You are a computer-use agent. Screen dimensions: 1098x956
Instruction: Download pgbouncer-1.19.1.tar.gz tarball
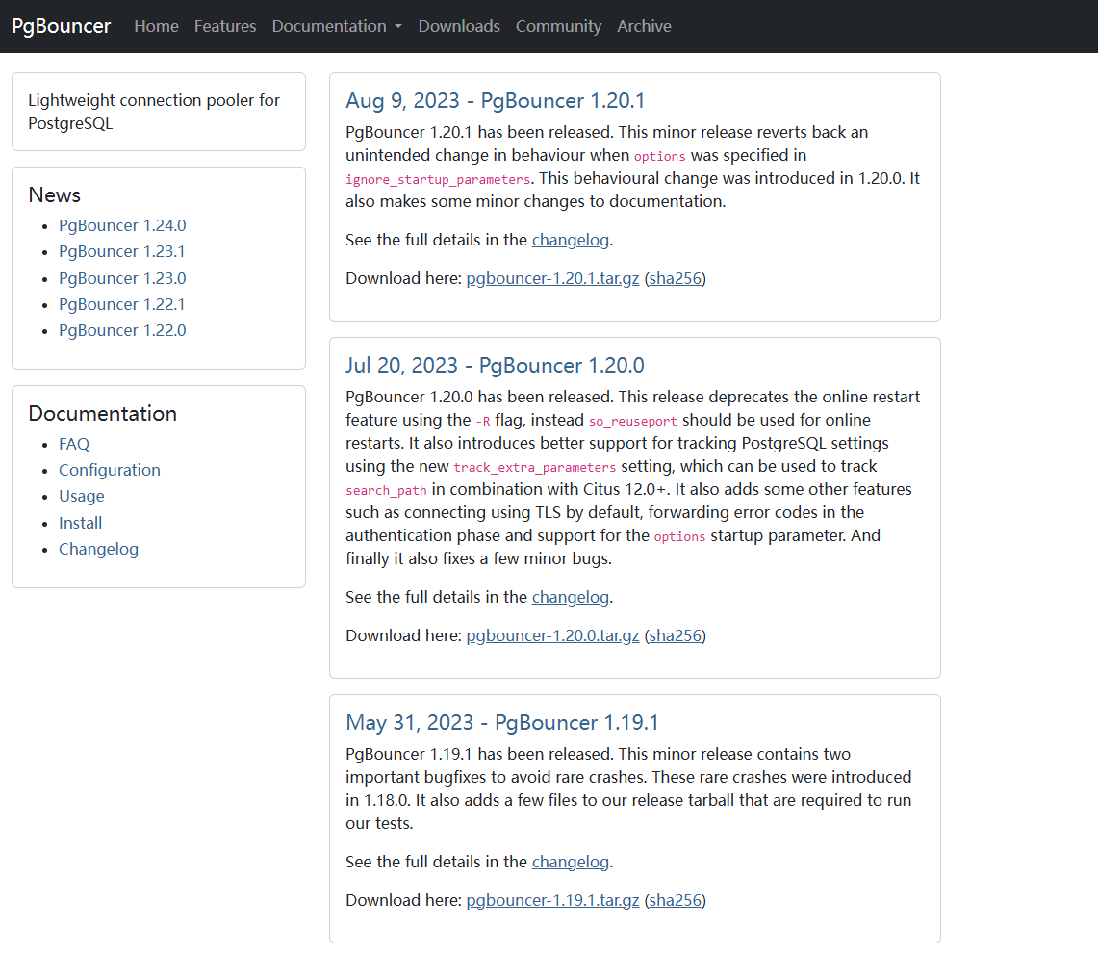point(552,900)
